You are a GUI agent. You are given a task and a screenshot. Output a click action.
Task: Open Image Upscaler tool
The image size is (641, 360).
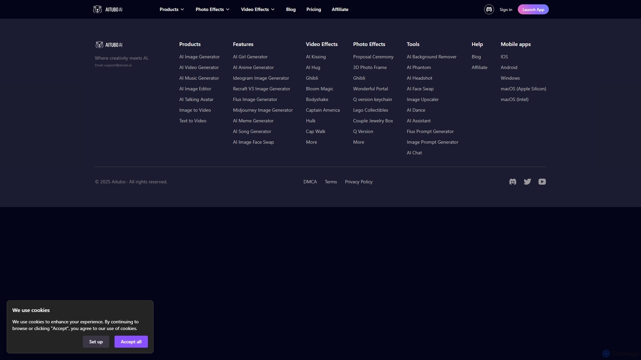423,99
